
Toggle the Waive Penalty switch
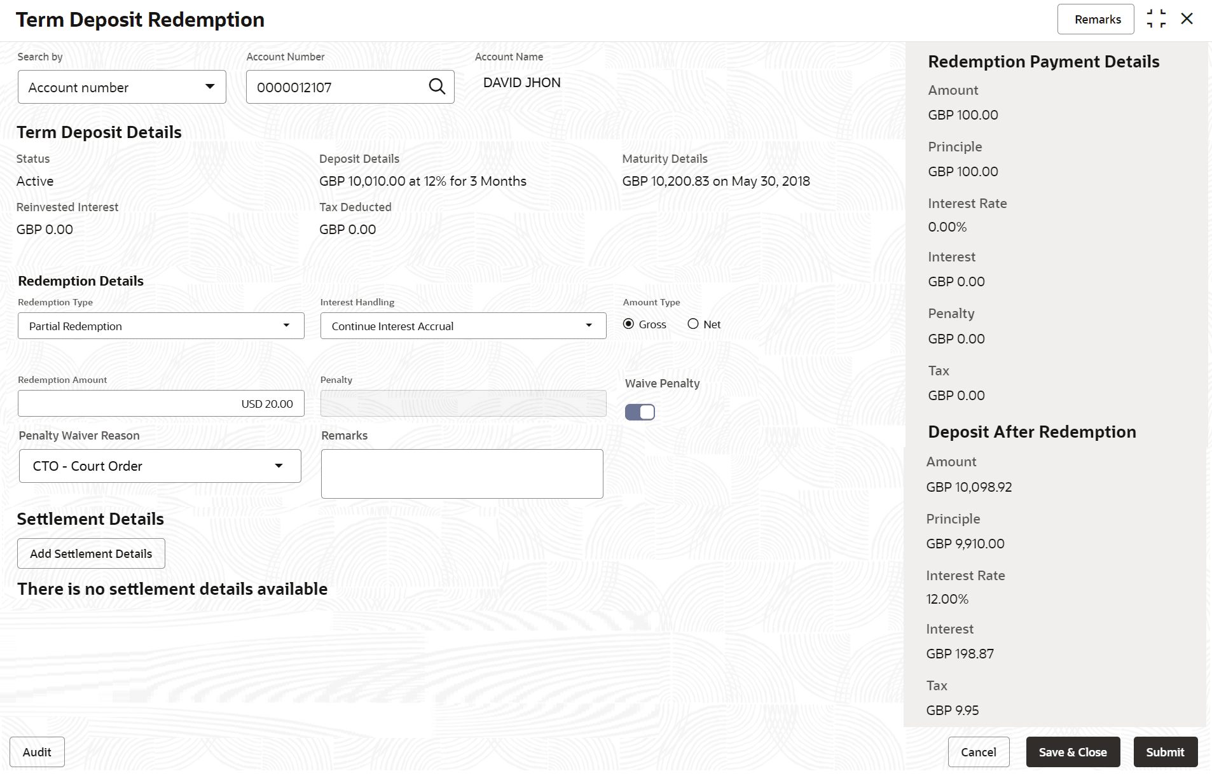tap(640, 412)
